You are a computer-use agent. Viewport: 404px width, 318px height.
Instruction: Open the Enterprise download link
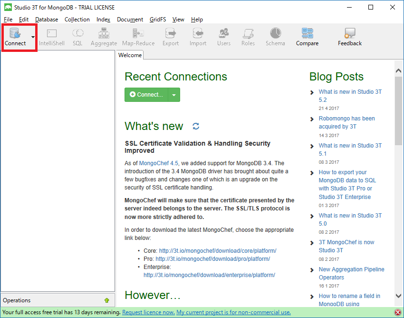pyautogui.click(x=209, y=275)
